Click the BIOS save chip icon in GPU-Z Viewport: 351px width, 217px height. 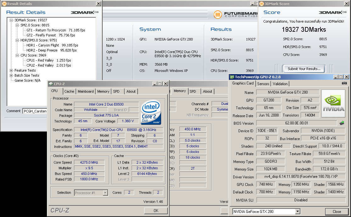coord(342,123)
